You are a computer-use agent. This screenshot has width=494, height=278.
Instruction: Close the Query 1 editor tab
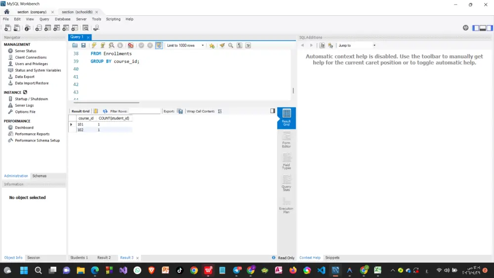88,37
